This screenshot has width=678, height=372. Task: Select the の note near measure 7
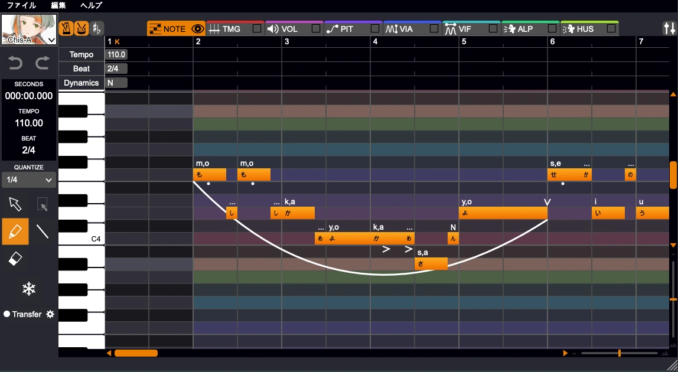630,174
